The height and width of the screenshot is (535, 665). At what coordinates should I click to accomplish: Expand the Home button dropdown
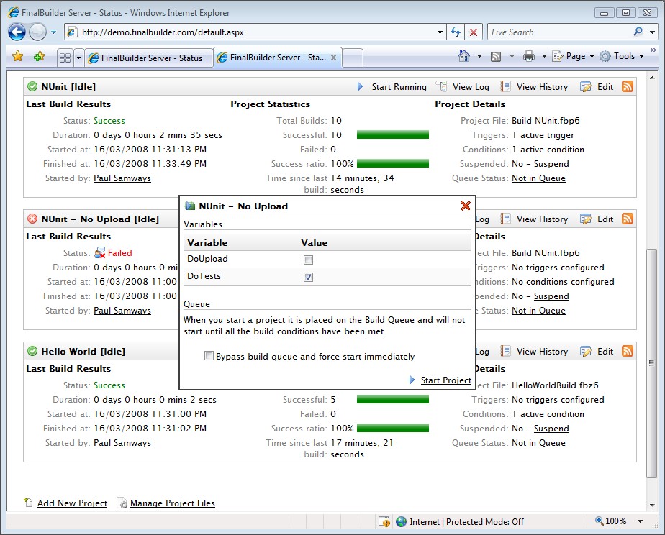click(x=479, y=56)
